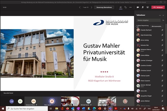The width and height of the screenshot is (167, 111).
Task: Open Adobe Acrobat from the taskbar
Action: click(116, 109)
